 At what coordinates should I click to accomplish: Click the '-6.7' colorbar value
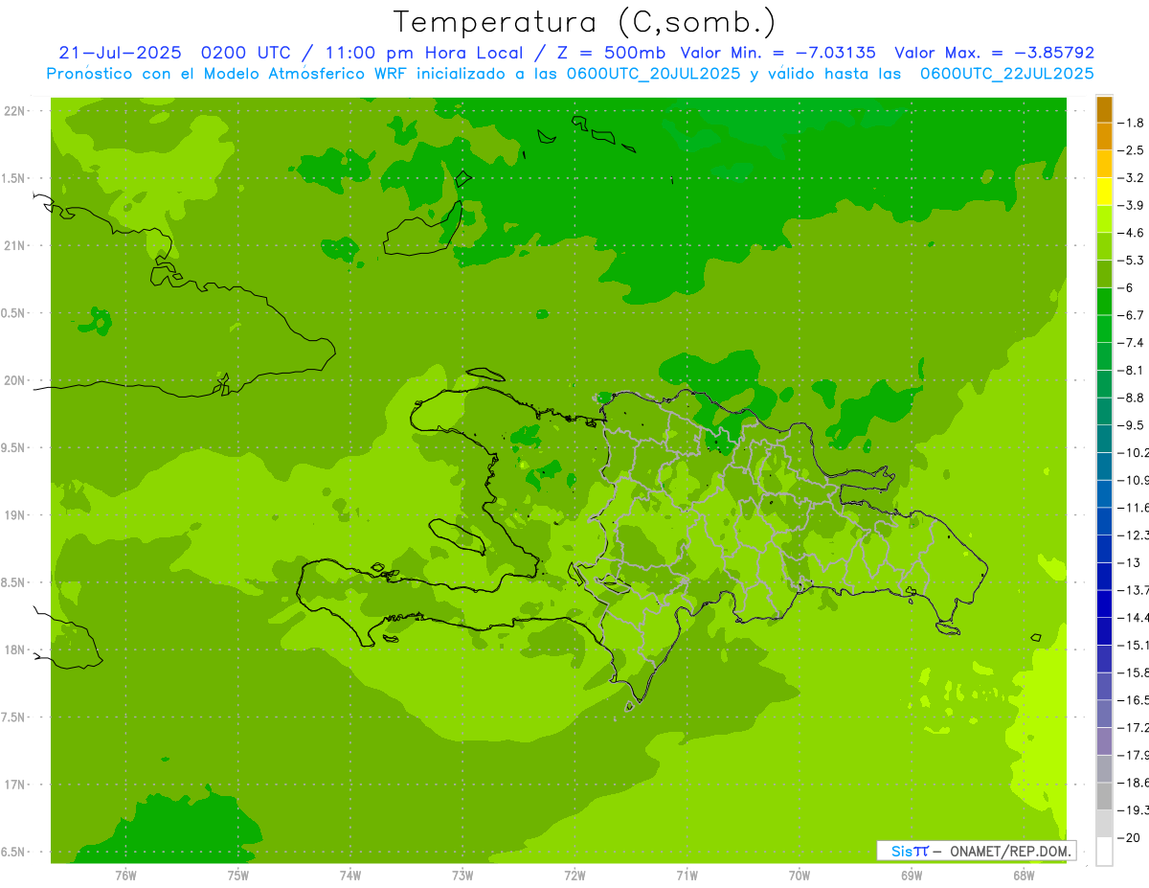click(1131, 315)
